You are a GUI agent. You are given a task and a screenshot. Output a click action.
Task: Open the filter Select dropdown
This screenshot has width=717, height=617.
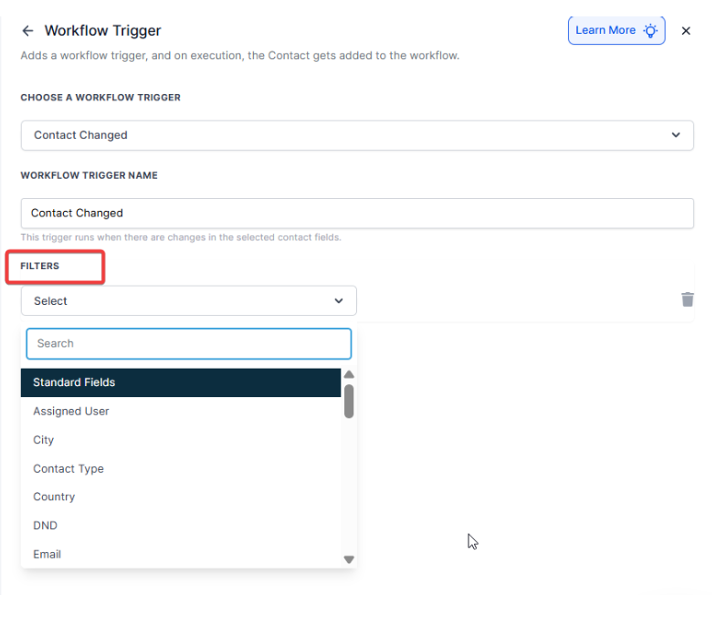click(188, 300)
